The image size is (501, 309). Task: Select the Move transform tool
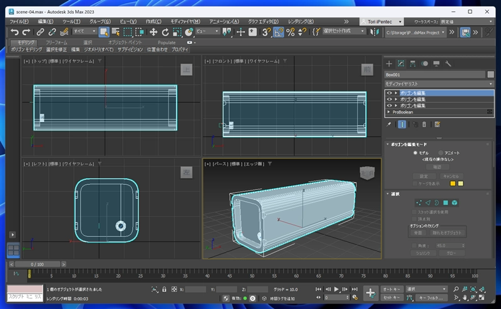(x=153, y=31)
